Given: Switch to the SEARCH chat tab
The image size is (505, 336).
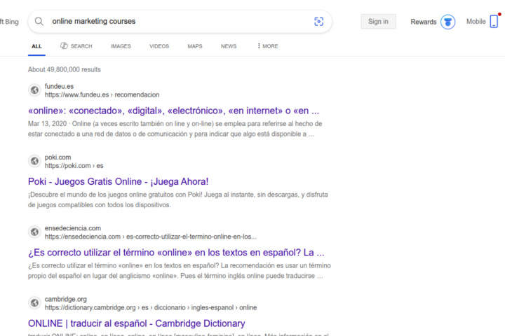Looking at the screenshot, I should (x=76, y=46).
